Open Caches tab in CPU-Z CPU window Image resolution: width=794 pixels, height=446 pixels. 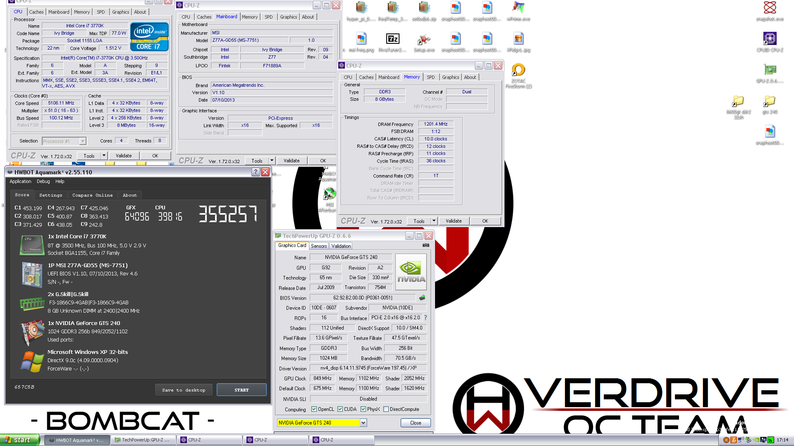[x=36, y=12]
